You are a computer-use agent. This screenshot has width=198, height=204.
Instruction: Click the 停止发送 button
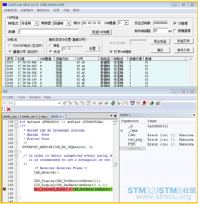[x=160, y=41]
